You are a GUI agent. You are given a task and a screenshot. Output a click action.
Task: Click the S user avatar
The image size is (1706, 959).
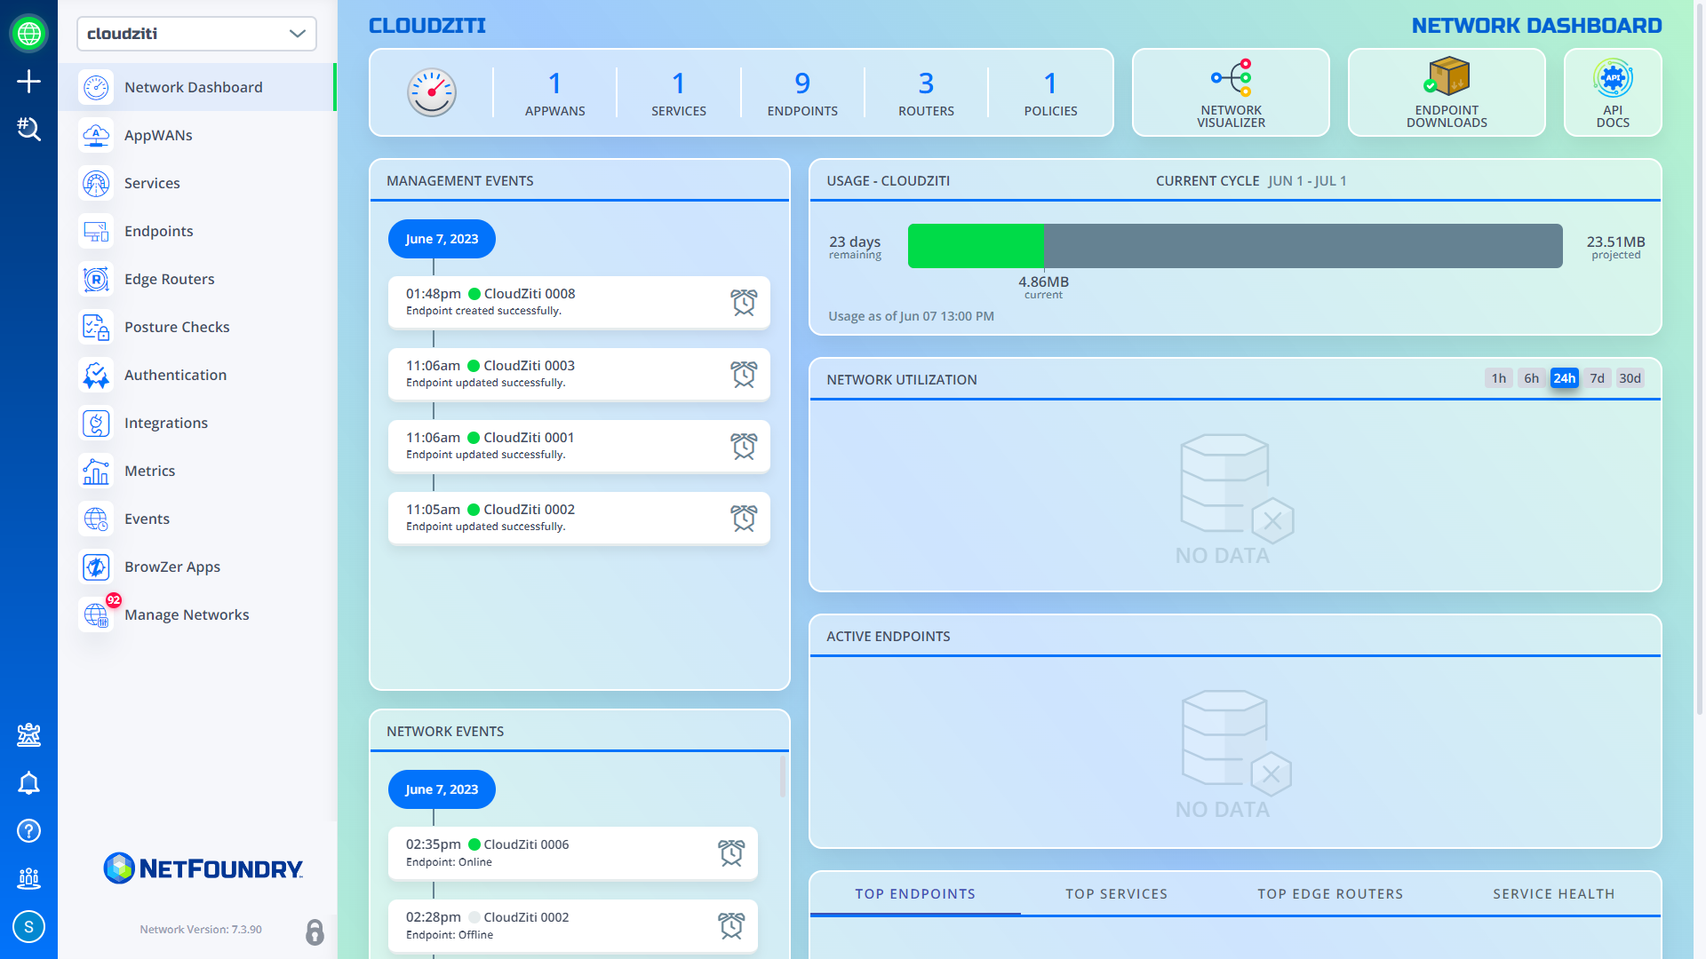28,926
